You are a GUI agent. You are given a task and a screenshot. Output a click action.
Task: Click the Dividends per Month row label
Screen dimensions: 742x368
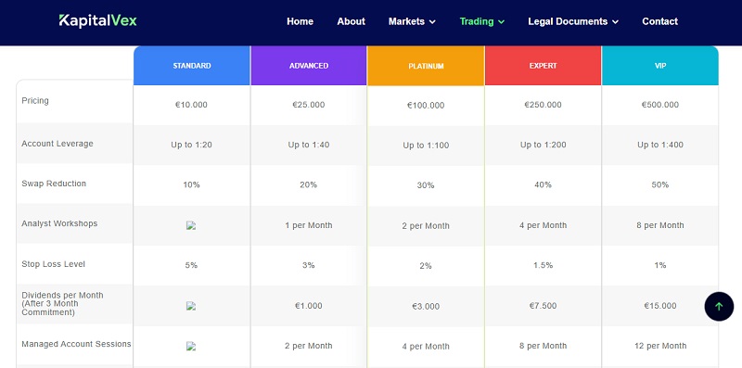(62, 304)
